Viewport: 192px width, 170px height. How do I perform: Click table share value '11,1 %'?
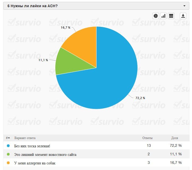(x=176, y=154)
